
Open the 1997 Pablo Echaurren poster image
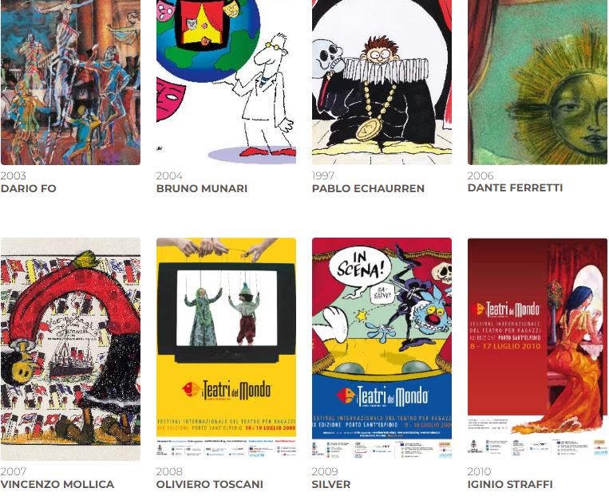(x=382, y=82)
